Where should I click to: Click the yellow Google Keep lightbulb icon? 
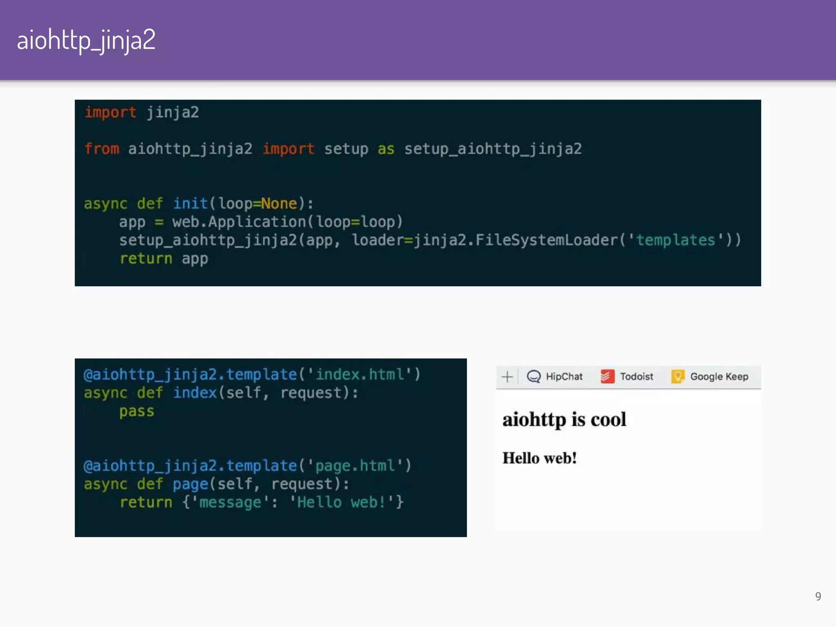click(x=678, y=376)
